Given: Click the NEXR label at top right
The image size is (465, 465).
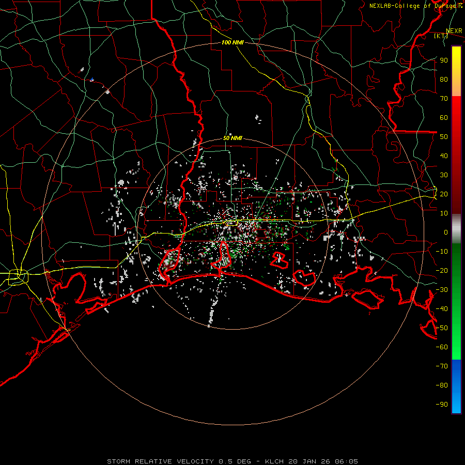Looking at the screenshot, I should tap(454, 31).
